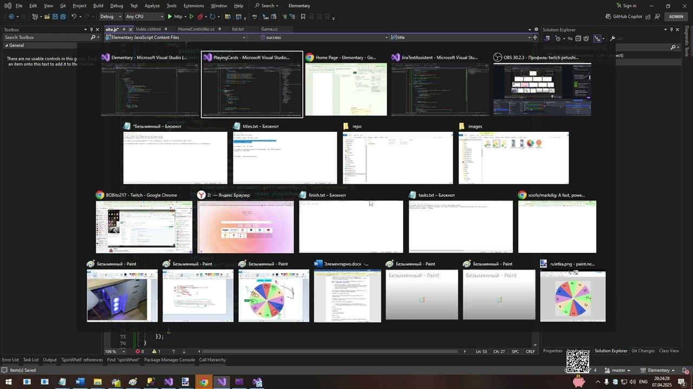Click the ADMIN badge button
This screenshot has width=693, height=389.
click(676, 17)
